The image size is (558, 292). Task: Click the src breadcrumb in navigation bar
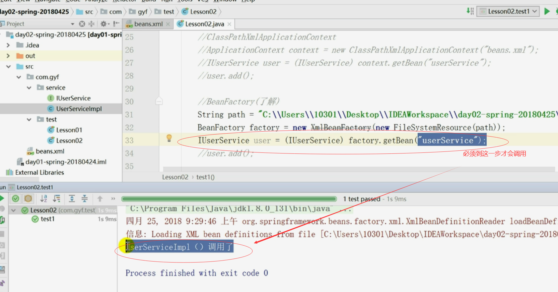coord(85,12)
